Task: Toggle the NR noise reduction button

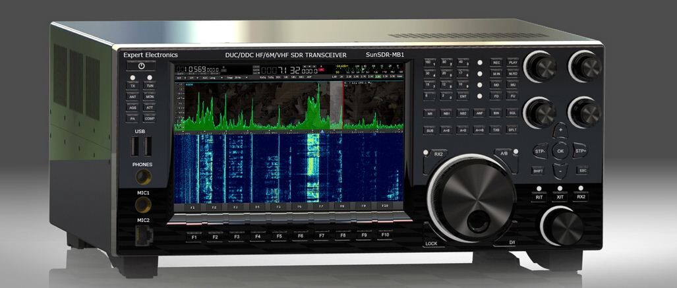Action: (429, 113)
